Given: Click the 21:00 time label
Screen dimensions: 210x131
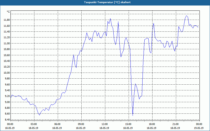Looking at the screenshot, I should 175,124.
